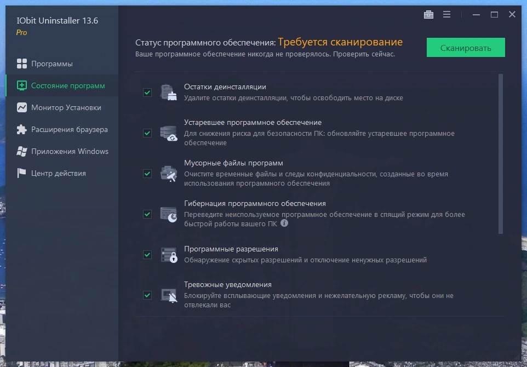Viewport: 527px width, 367px height.
Task: Open Расширения браузера section
Action: tap(62, 129)
